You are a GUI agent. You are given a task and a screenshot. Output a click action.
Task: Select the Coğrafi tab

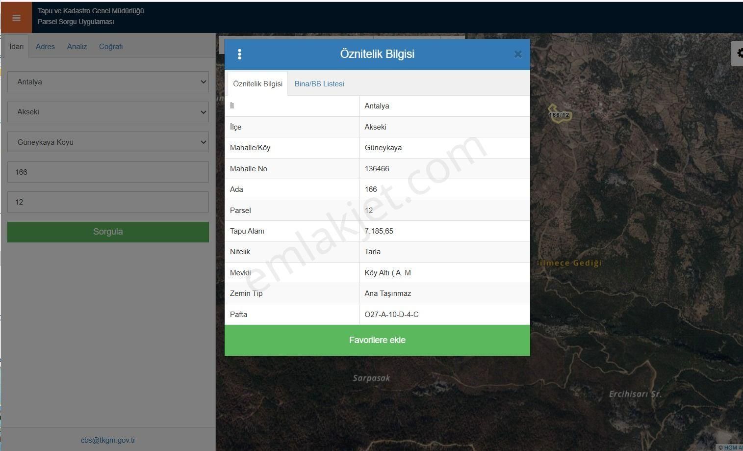tap(111, 47)
